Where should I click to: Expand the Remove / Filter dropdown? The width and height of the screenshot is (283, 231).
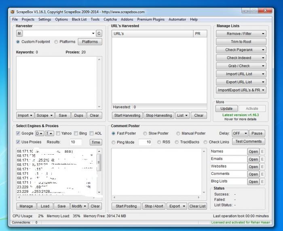263,34
